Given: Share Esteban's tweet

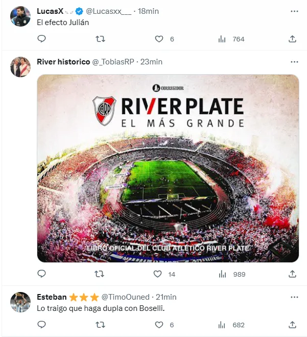Looking at the screenshot, I should 293,325.
